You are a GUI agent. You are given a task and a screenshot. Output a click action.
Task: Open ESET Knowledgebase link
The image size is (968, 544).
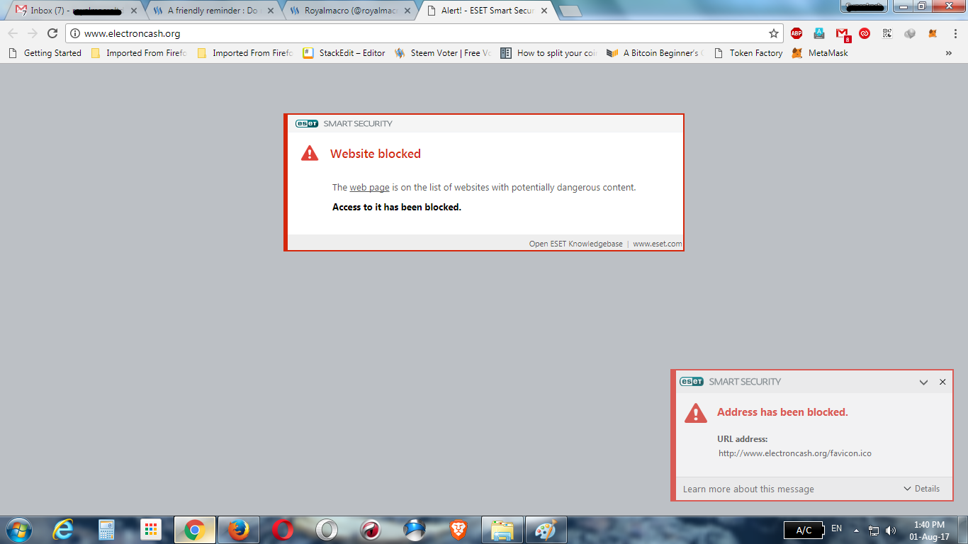tap(575, 244)
